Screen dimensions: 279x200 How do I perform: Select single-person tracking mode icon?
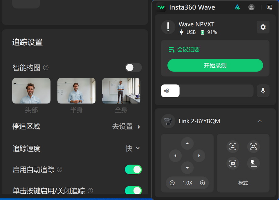233,146
